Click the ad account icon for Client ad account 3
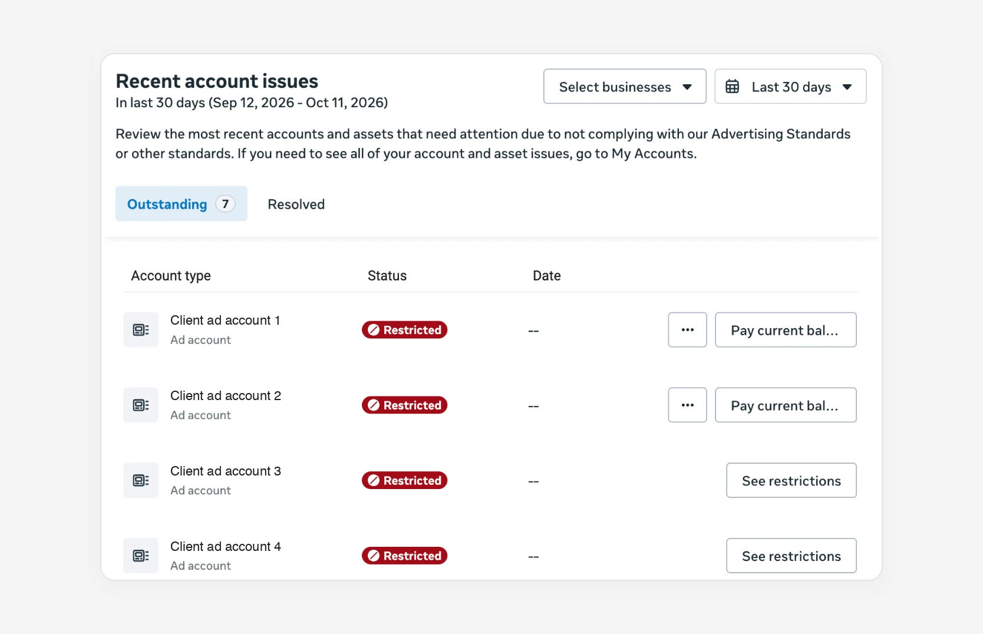Viewport: 983px width, 634px height. click(141, 480)
